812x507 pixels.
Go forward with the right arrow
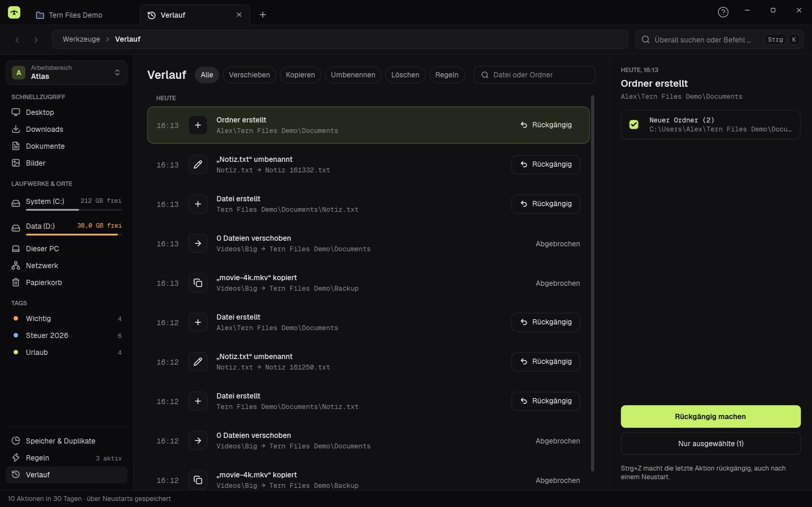pos(36,40)
